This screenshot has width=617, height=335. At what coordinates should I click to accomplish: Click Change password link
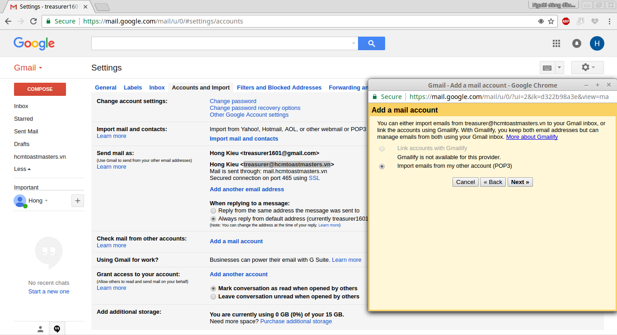(233, 101)
